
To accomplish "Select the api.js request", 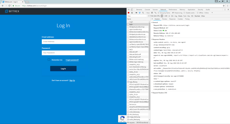I will pos(138,49).
